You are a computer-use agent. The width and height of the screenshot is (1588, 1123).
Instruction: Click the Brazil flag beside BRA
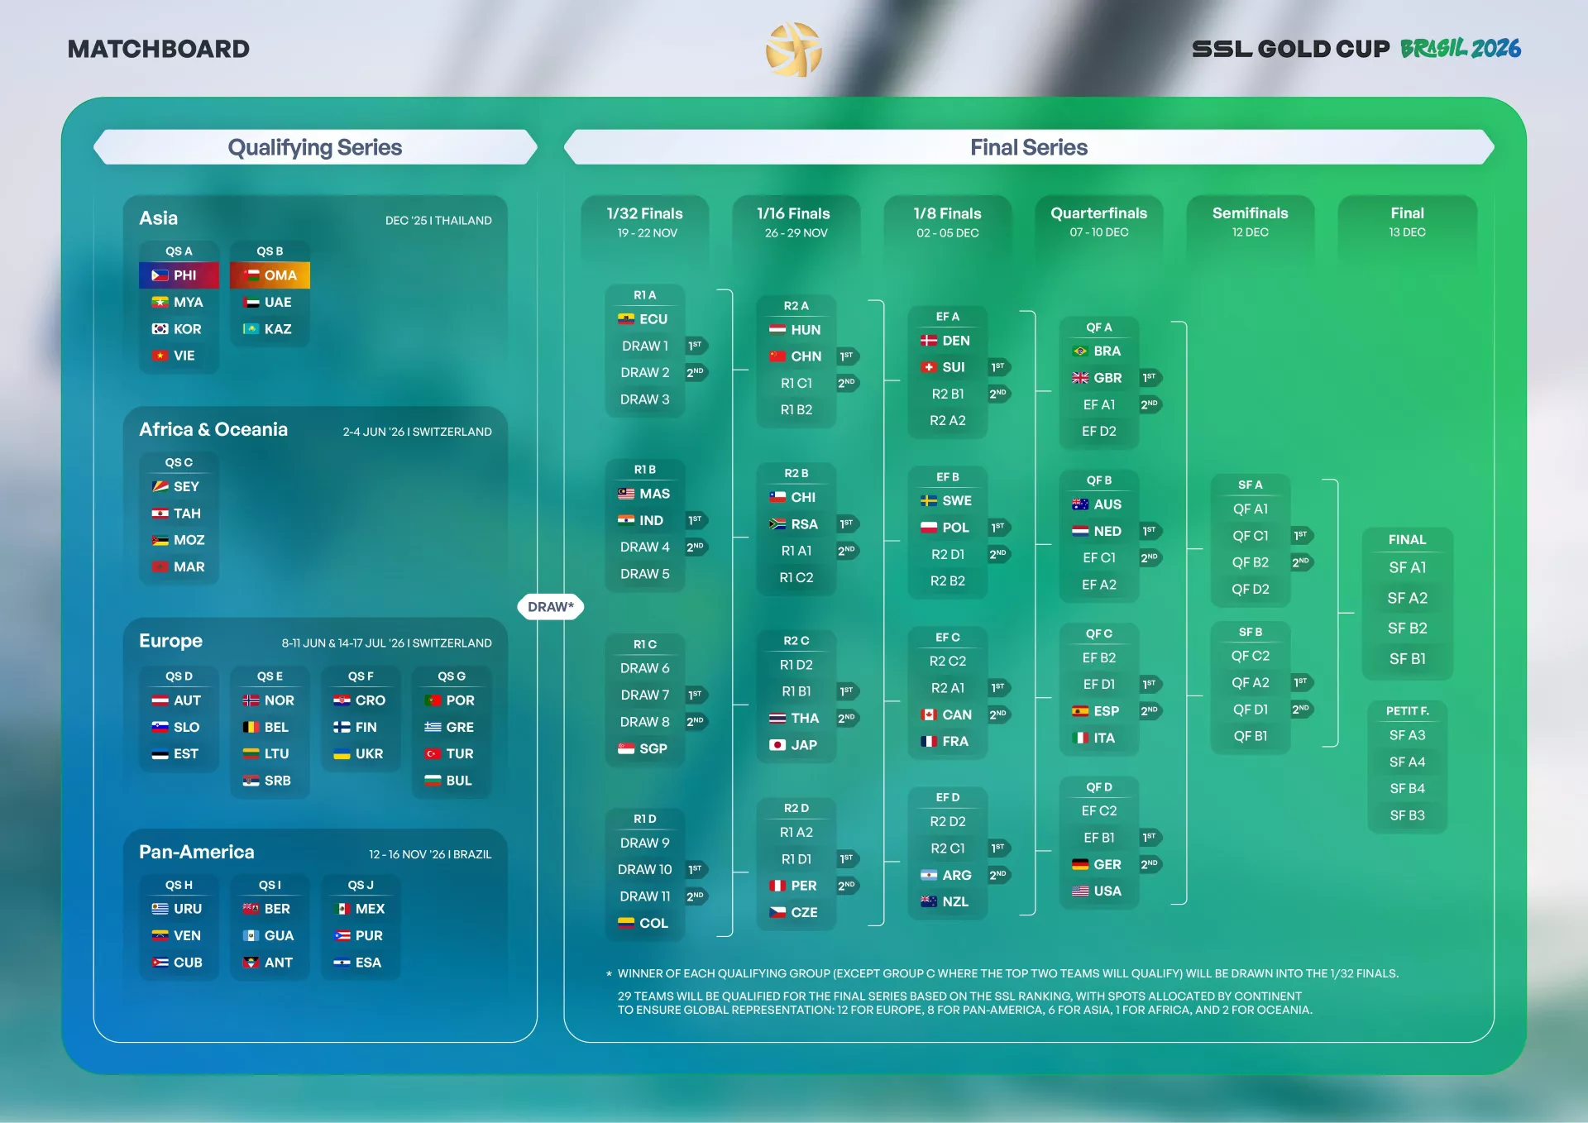click(x=1080, y=351)
